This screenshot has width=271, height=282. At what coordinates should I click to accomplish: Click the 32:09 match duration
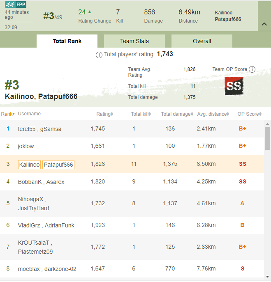(x=11, y=28)
